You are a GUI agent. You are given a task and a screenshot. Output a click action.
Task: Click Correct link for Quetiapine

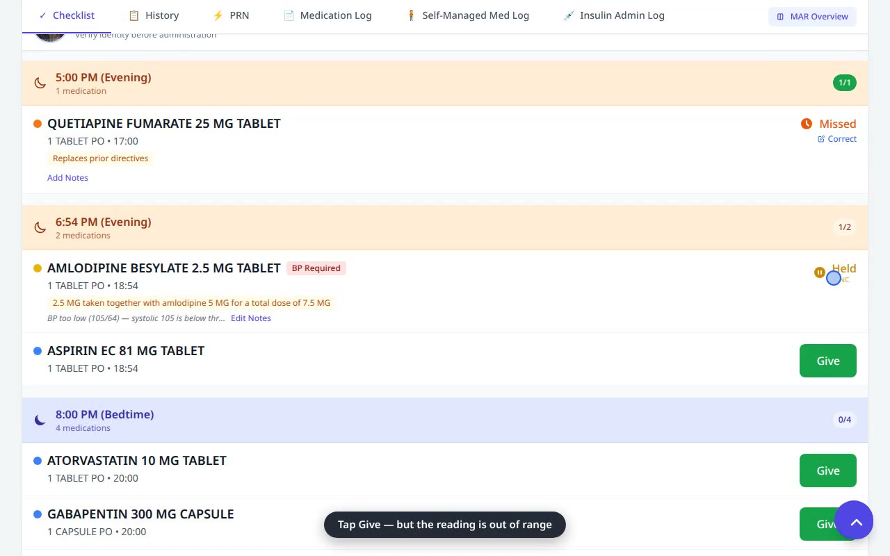coord(837,139)
